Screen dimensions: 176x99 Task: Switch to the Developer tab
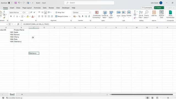coord(66,8)
